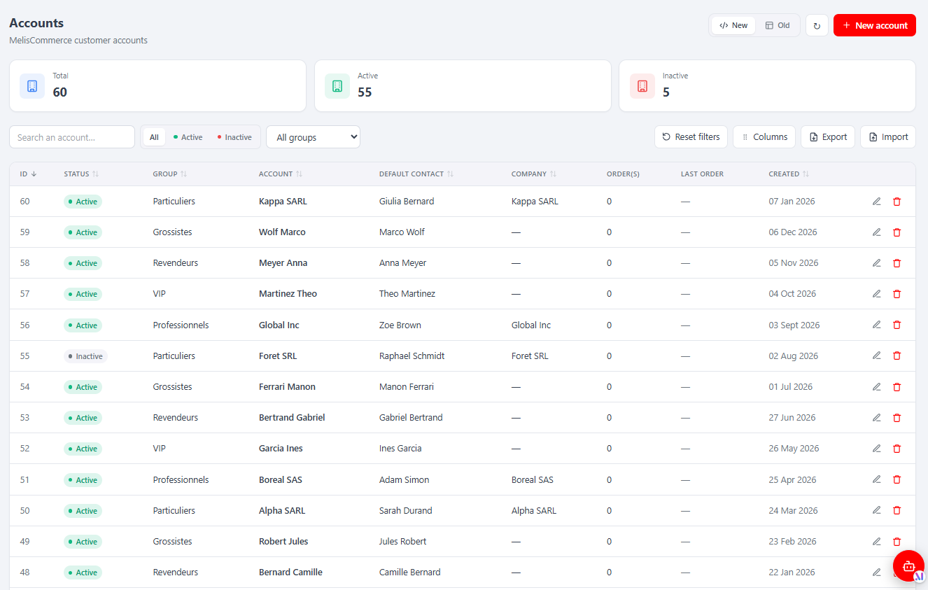Focus the Search an account field
The height and width of the screenshot is (590, 928).
[x=72, y=137]
